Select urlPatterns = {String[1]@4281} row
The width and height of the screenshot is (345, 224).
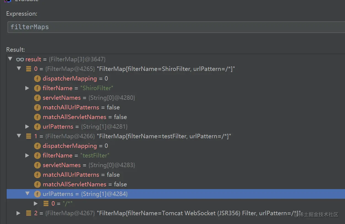(x=176, y=127)
